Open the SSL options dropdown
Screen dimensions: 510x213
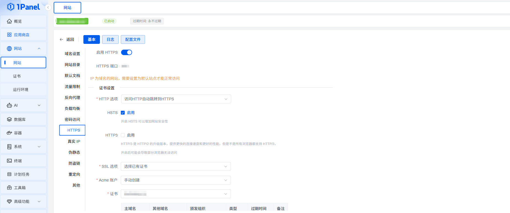(176, 166)
